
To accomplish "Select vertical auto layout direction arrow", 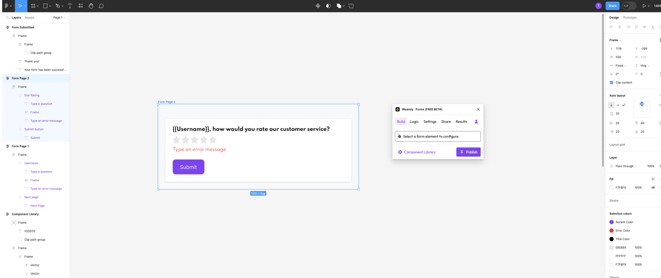I will tap(611, 105).
